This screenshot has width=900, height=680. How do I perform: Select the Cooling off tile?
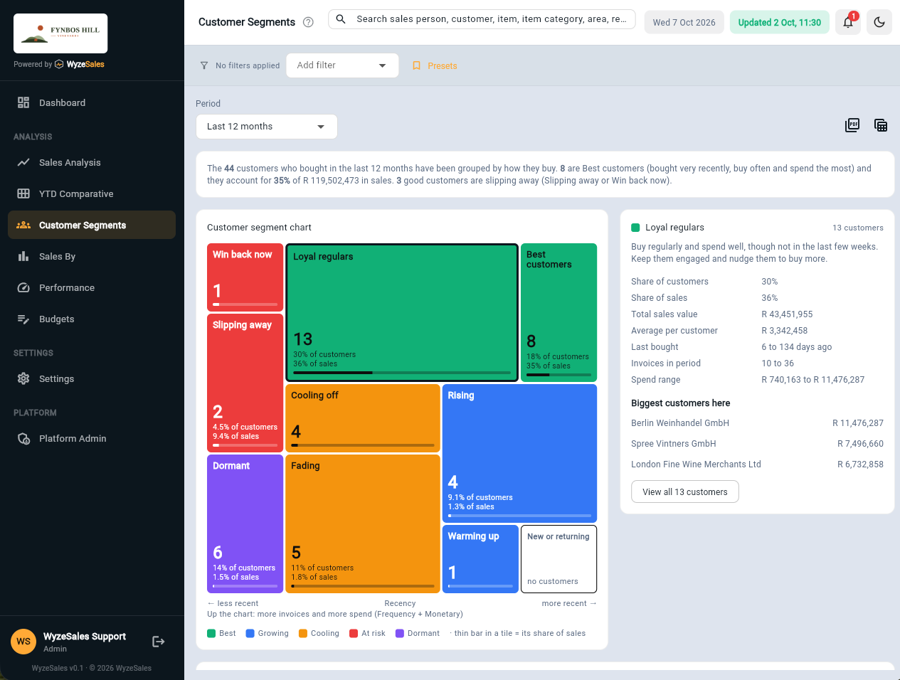point(363,418)
